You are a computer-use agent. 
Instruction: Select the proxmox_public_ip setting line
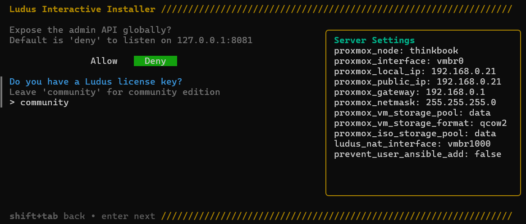click(417, 82)
